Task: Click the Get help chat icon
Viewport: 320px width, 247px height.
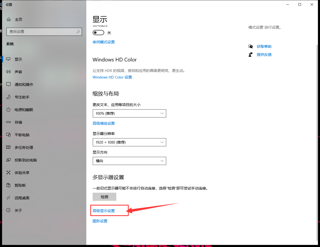Action: [251, 46]
